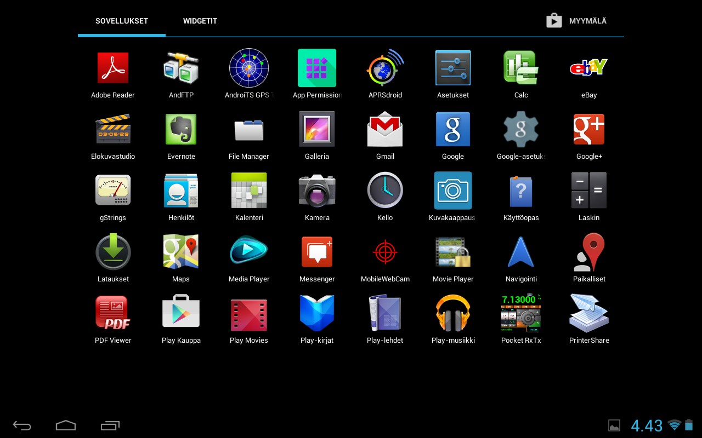Open MobileWebCam

[385, 252]
